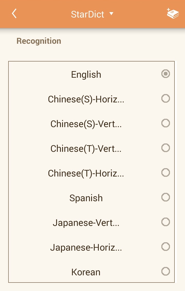Click the Recognition section heading
Screen dimensions: 185x291
[39, 41]
